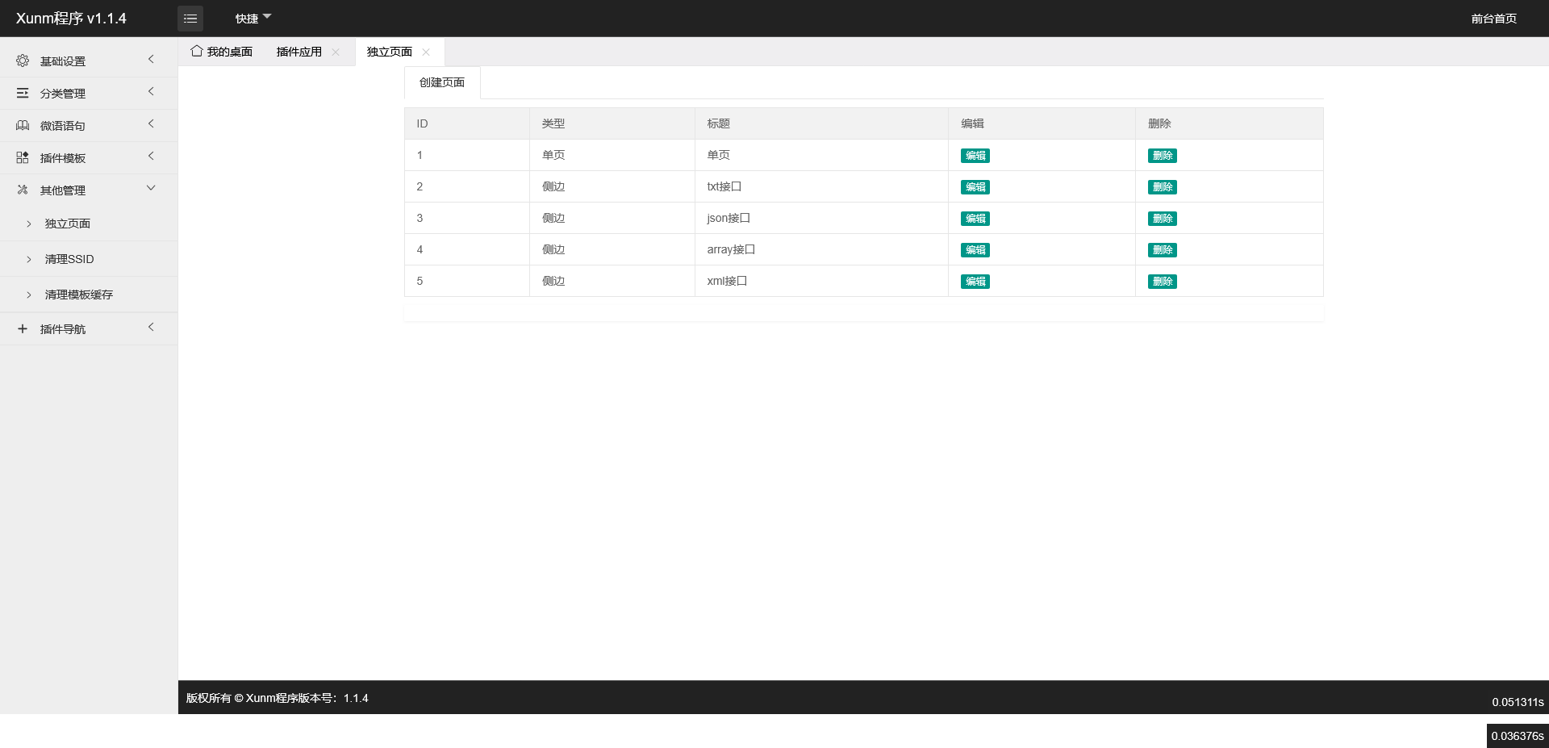Select the 创建页面 tab
Viewport: 1549px width, 748px height.
[x=441, y=82]
